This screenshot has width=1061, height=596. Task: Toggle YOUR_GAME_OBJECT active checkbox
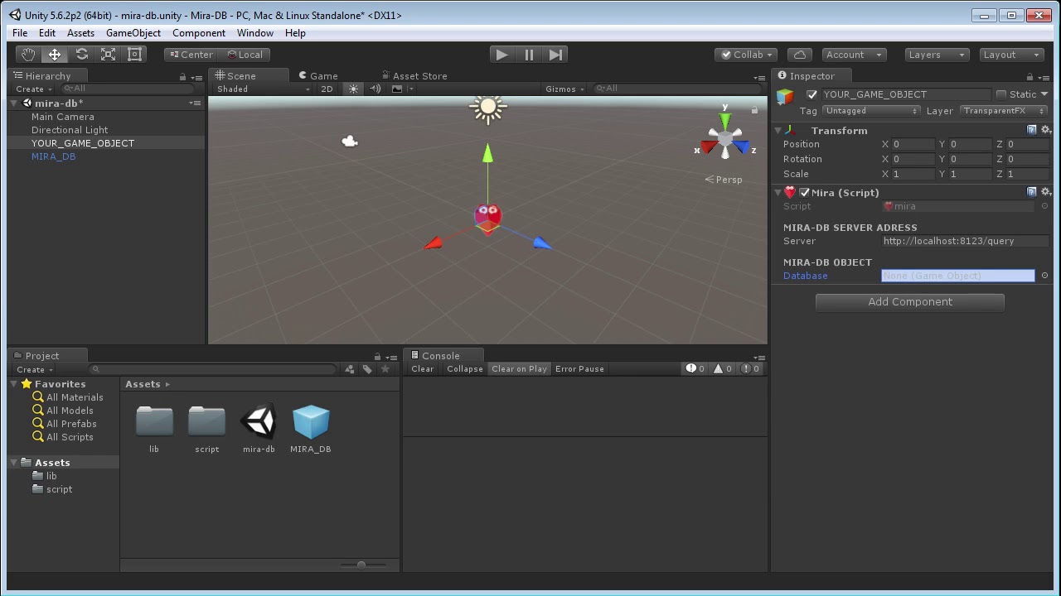tap(812, 94)
